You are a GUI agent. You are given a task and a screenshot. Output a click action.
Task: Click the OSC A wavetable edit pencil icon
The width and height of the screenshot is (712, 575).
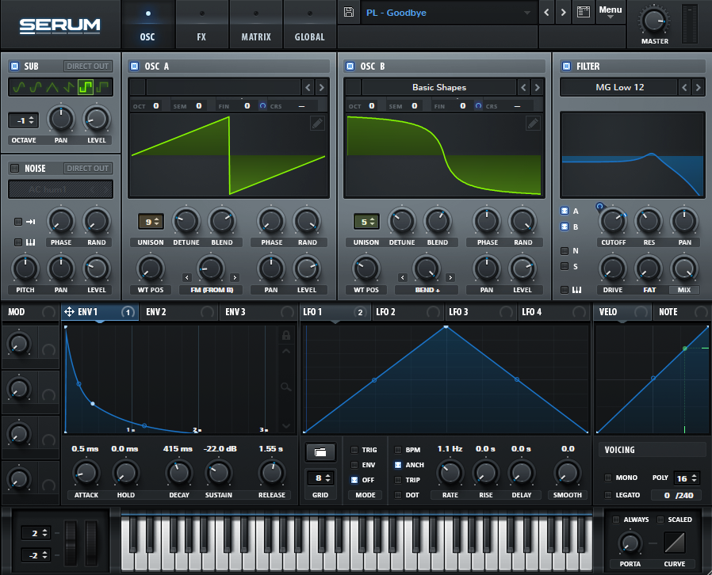tap(317, 123)
